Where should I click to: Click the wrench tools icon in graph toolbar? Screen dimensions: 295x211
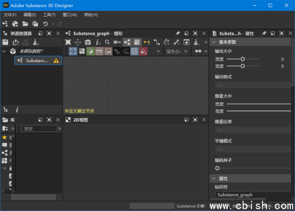(x=176, y=42)
